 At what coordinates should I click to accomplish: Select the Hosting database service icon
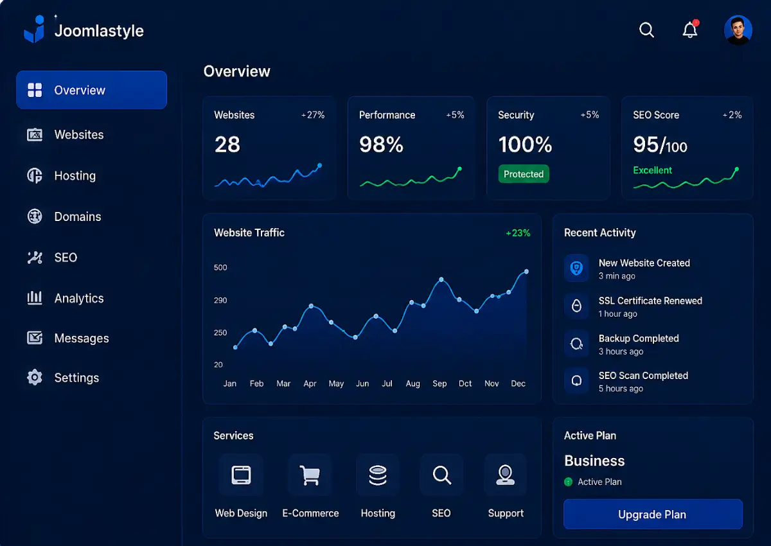pos(378,476)
